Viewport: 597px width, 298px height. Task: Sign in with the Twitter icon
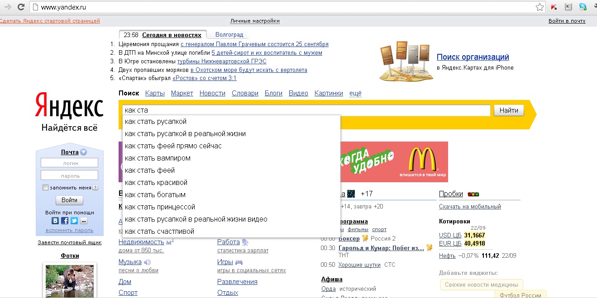click(74, 221)
